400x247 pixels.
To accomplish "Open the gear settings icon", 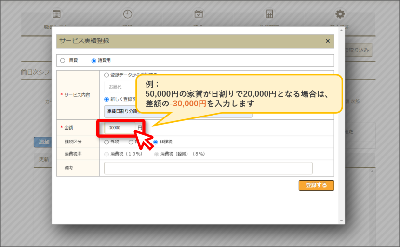I will pos(340,14).
